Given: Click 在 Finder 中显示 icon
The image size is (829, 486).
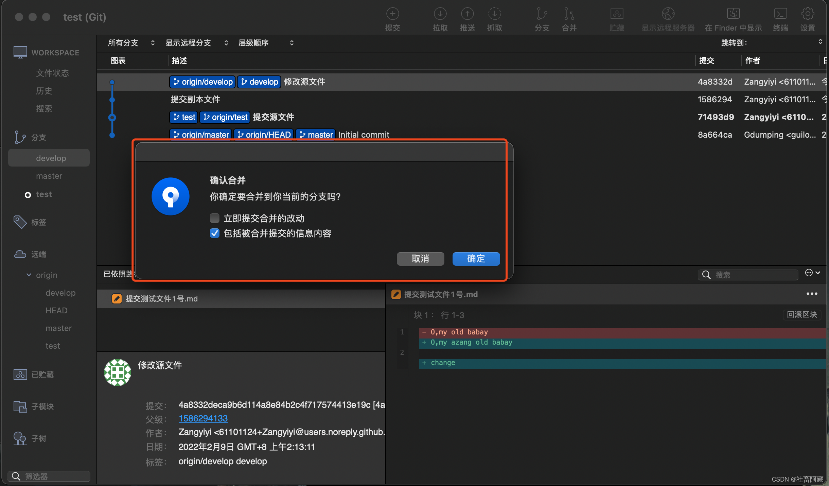Looking at the screenshot, I should [733, 14].
